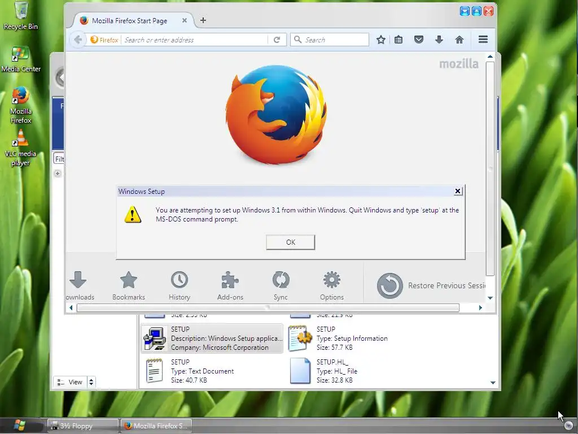Open the Firefox hamburger menu
This screenshot has height=434, width=578.
coord(483,39)
